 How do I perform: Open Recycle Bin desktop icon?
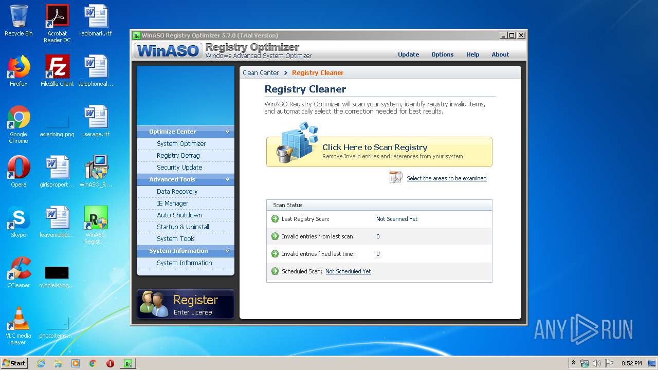(19, 21)
